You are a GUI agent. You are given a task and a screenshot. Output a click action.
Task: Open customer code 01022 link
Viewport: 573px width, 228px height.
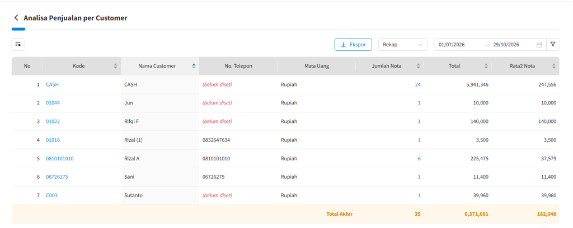[x=53, y=121]
